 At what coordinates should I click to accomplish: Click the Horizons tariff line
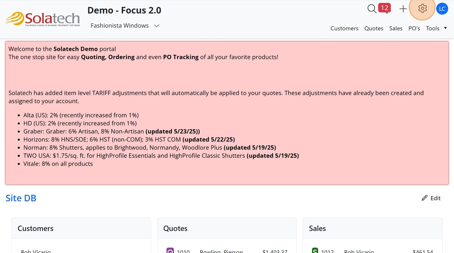(x=129, y=139)
